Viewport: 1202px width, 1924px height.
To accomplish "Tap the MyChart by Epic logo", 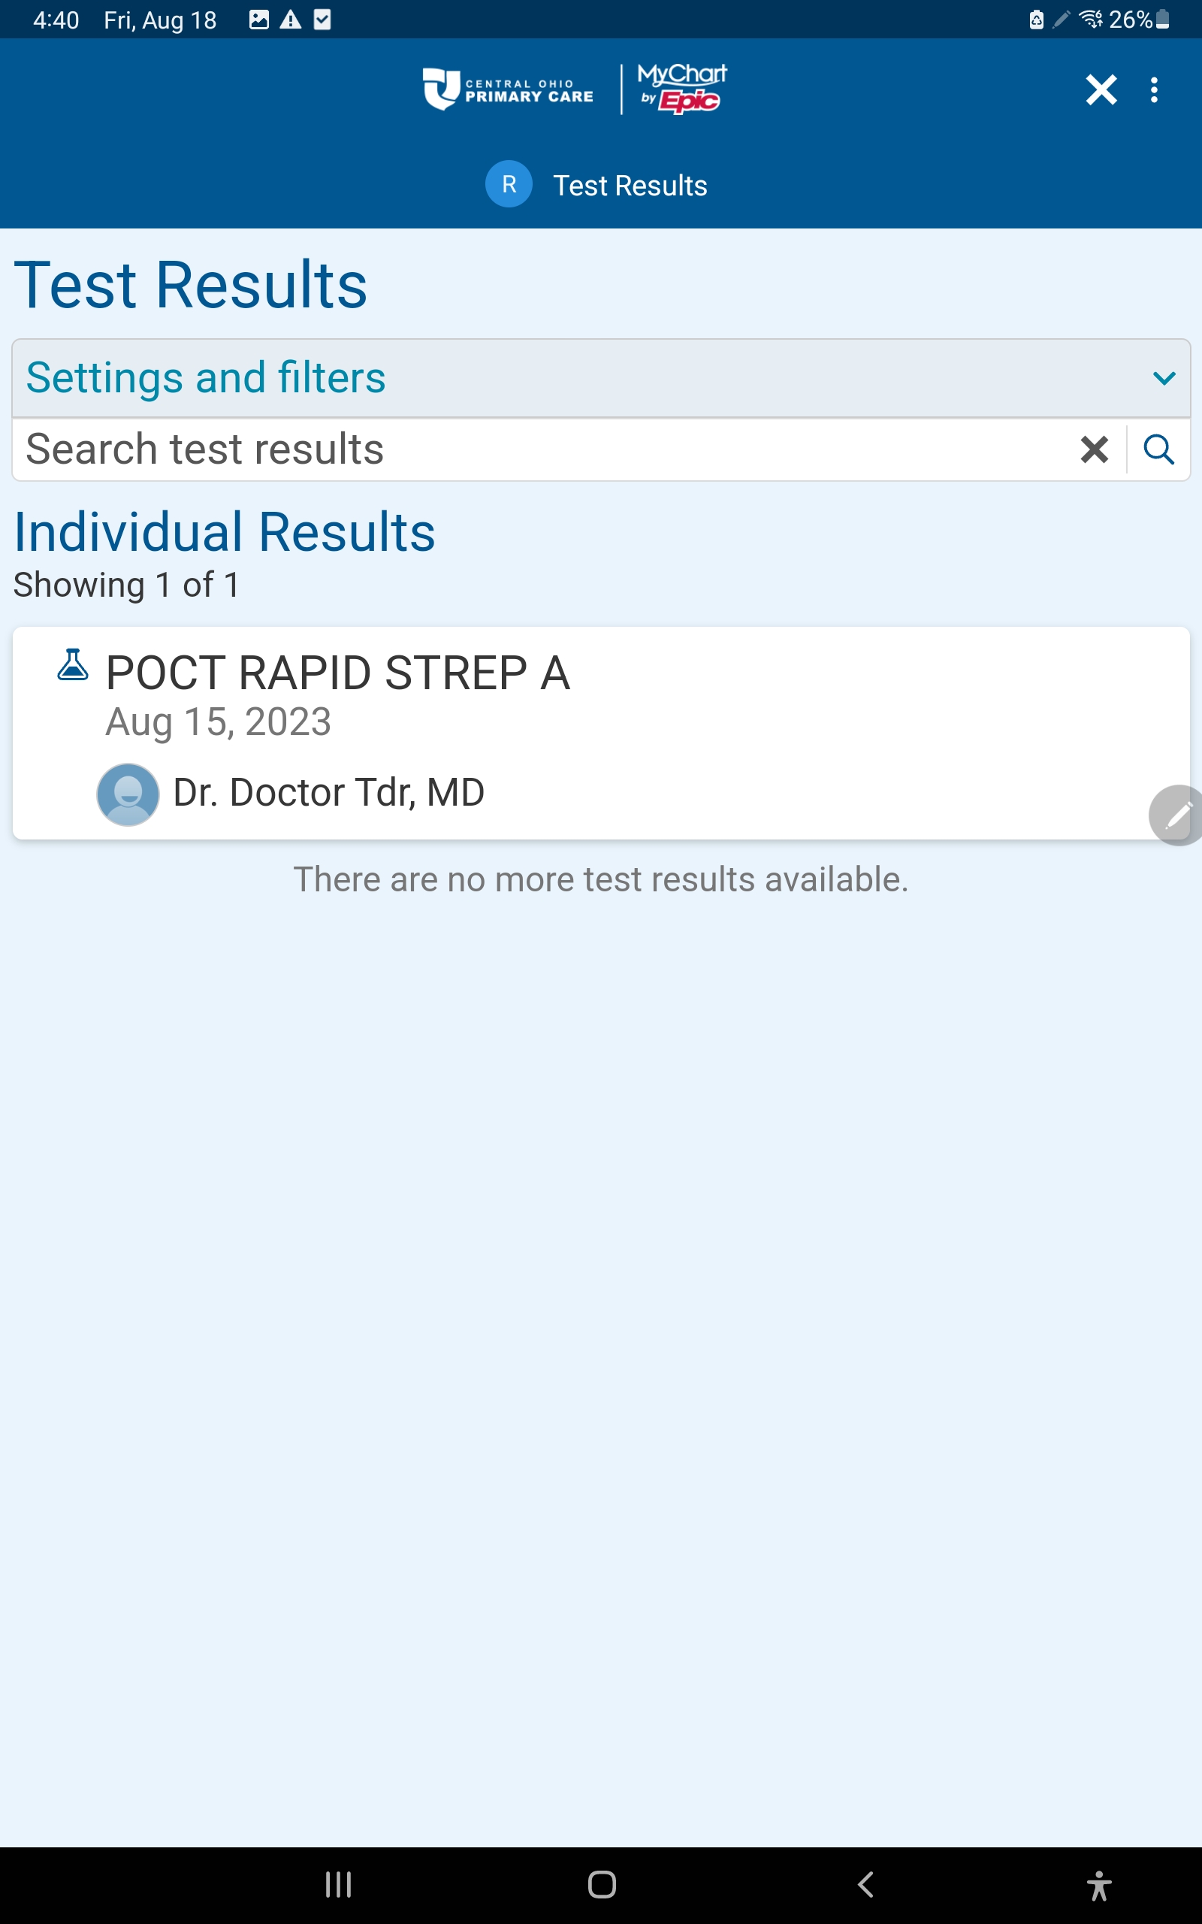I will click(x=681, y=89).
